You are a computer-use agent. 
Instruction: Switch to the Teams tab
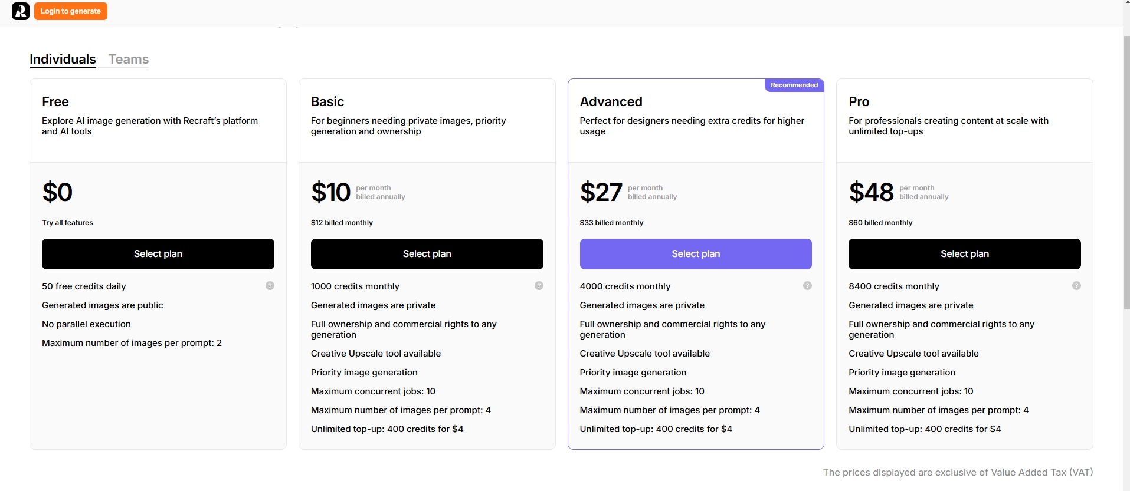tap(128, 60)
